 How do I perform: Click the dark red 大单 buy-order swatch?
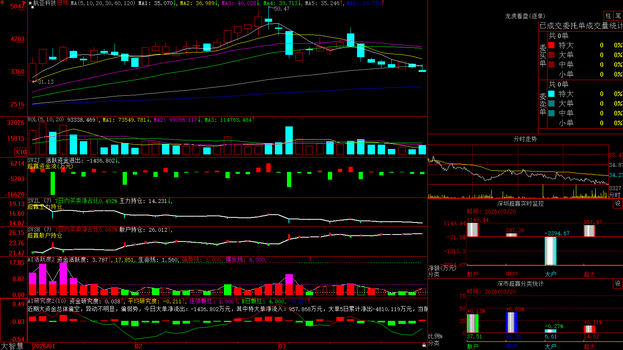551,55
